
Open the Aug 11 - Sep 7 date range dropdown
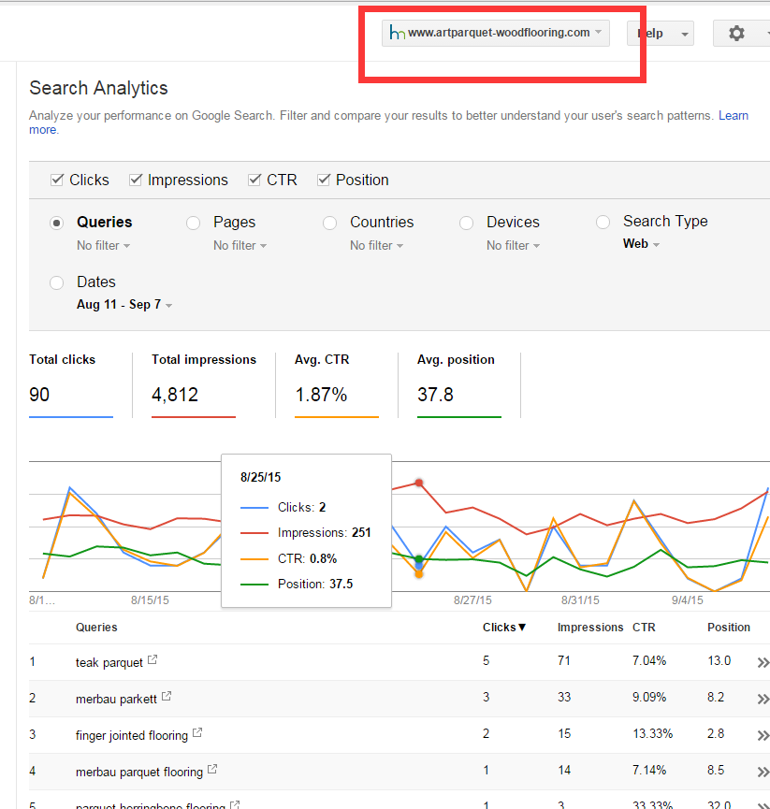pos(124,304)
